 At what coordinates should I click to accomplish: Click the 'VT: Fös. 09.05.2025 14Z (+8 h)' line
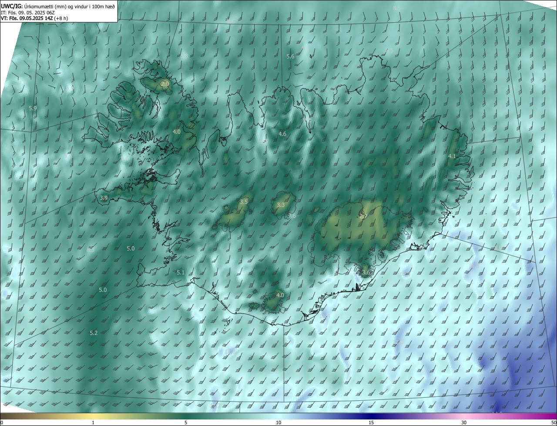tap(34, 18)
